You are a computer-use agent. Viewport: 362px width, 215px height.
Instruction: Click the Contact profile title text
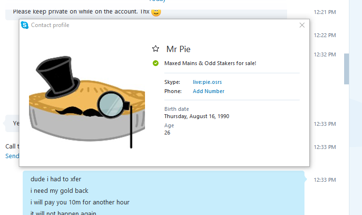tap(50, 25)
